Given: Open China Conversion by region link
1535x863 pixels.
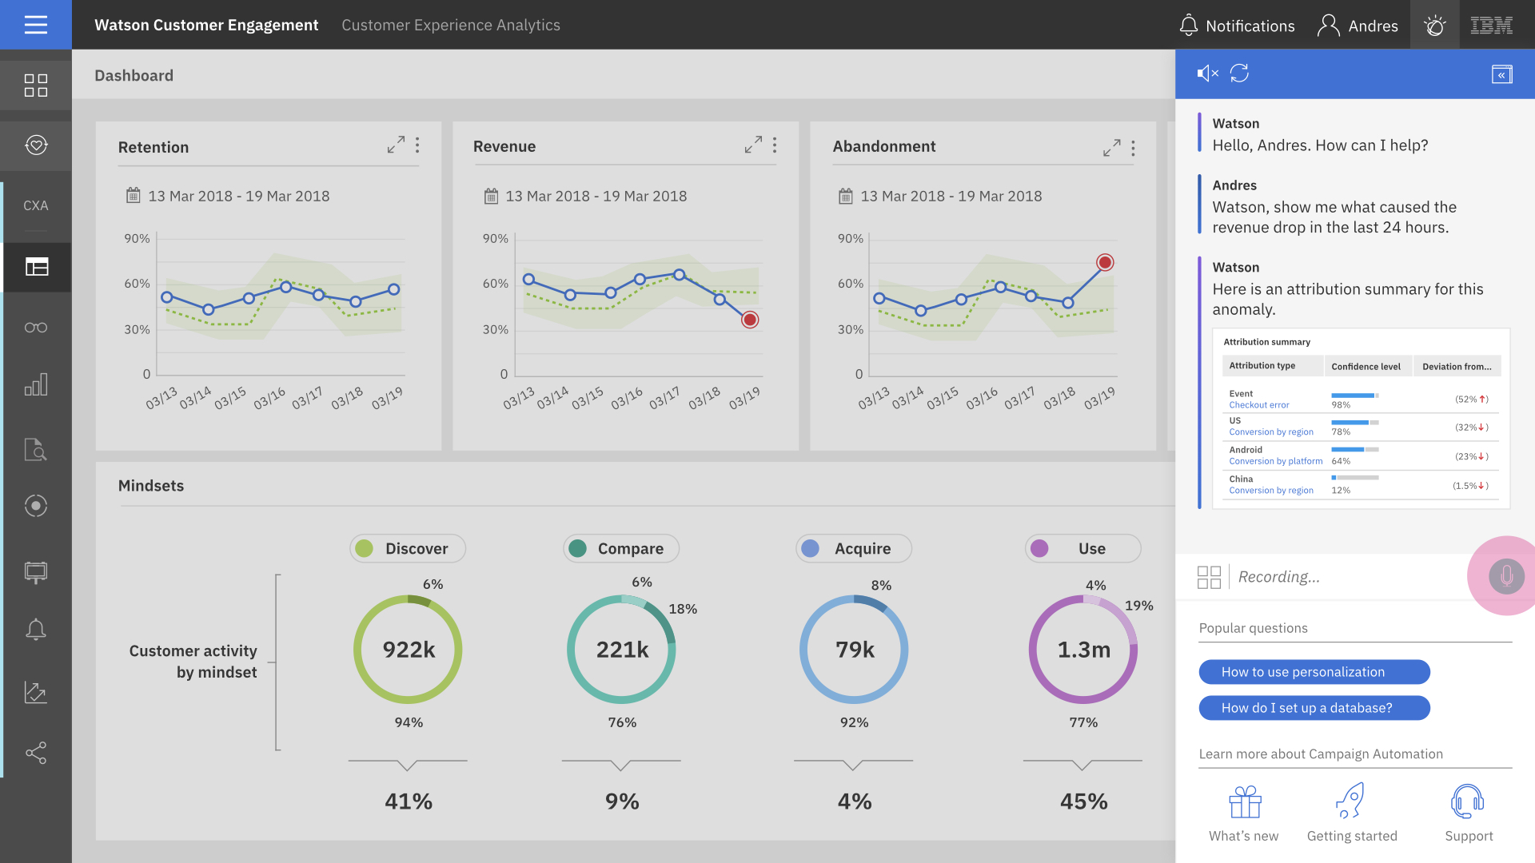Looking at the screenshot, I should click(x=1271, y=491).
